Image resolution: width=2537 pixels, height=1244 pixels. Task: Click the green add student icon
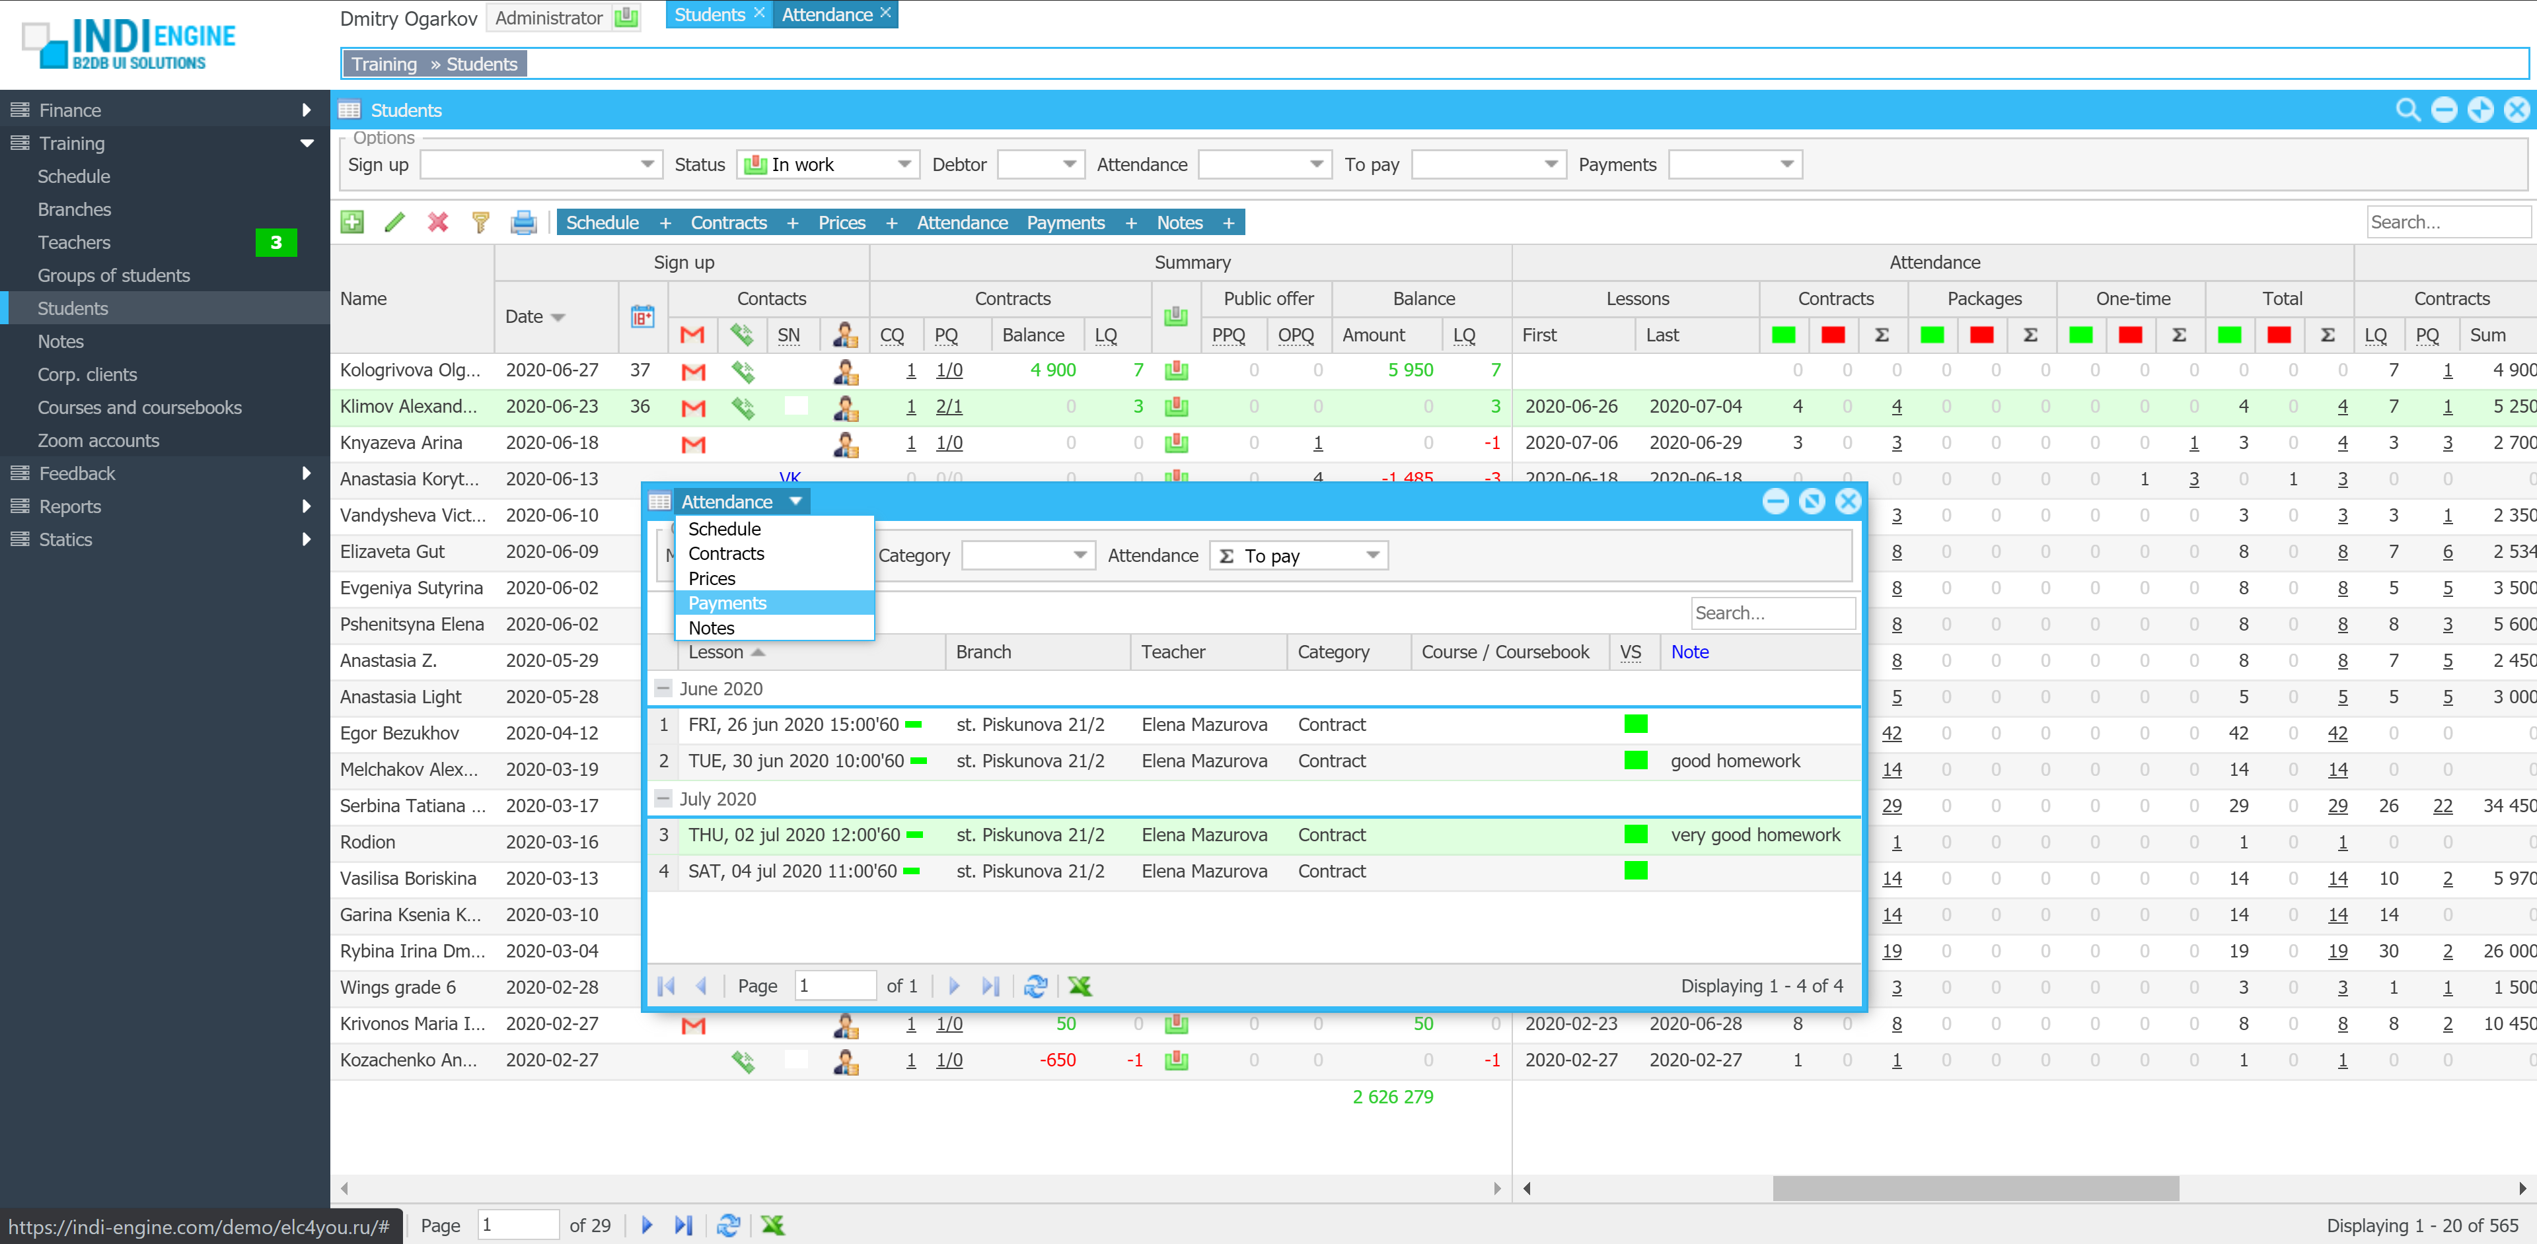tap(351, 223)
